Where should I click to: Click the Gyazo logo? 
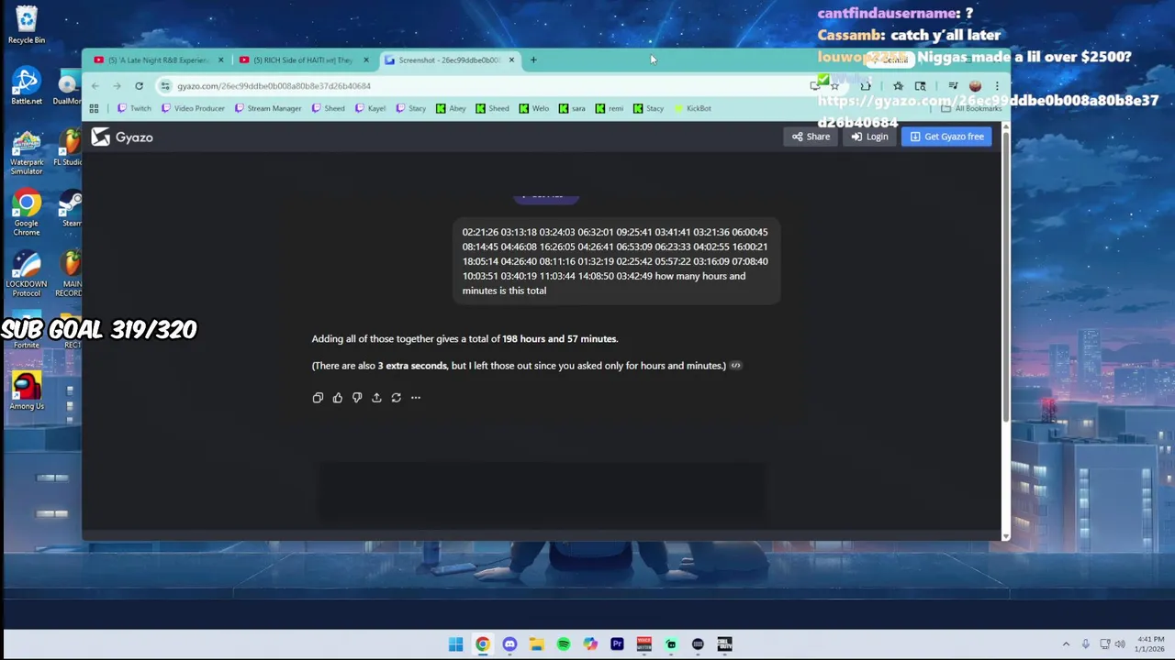(122, 137)
